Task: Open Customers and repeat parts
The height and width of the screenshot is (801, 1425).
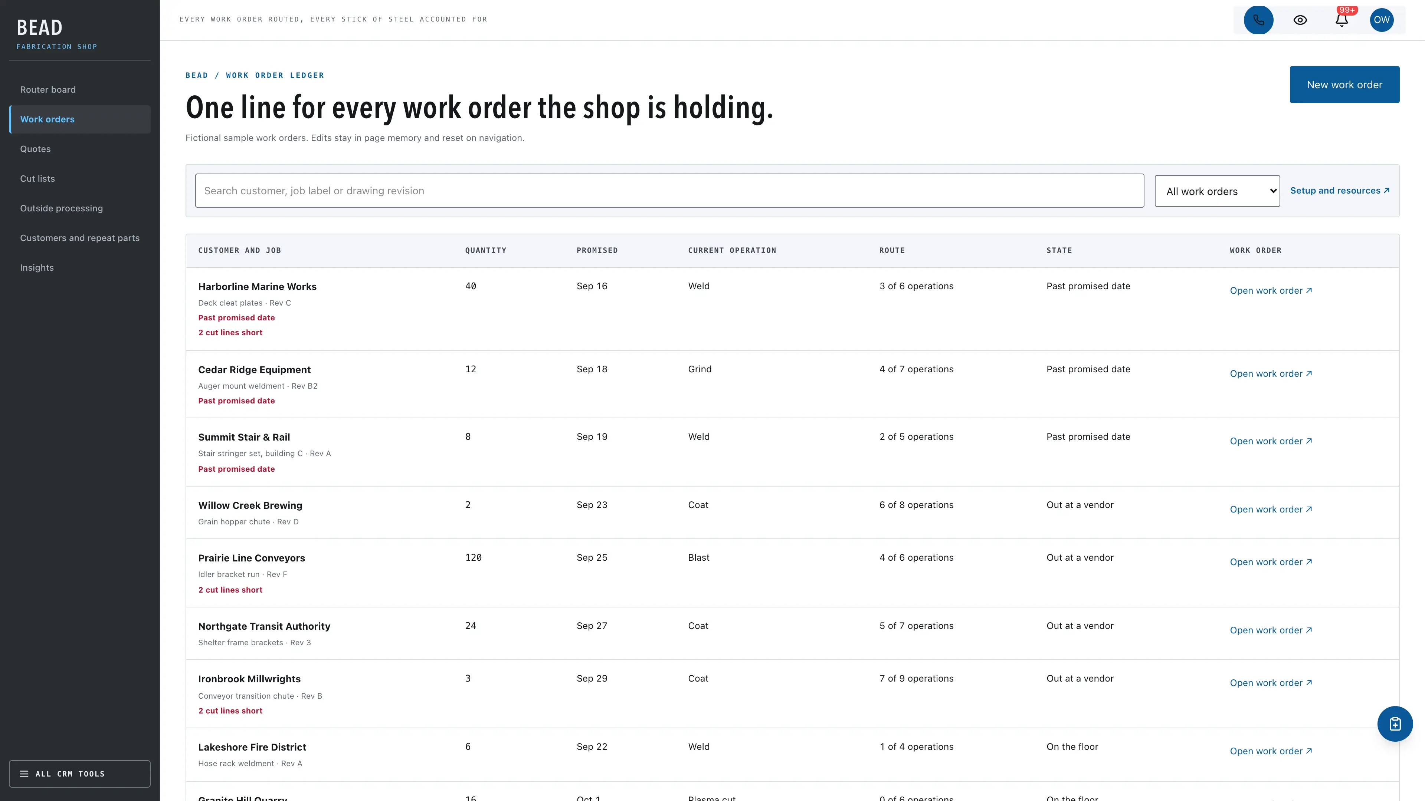Action: point(80,238)
